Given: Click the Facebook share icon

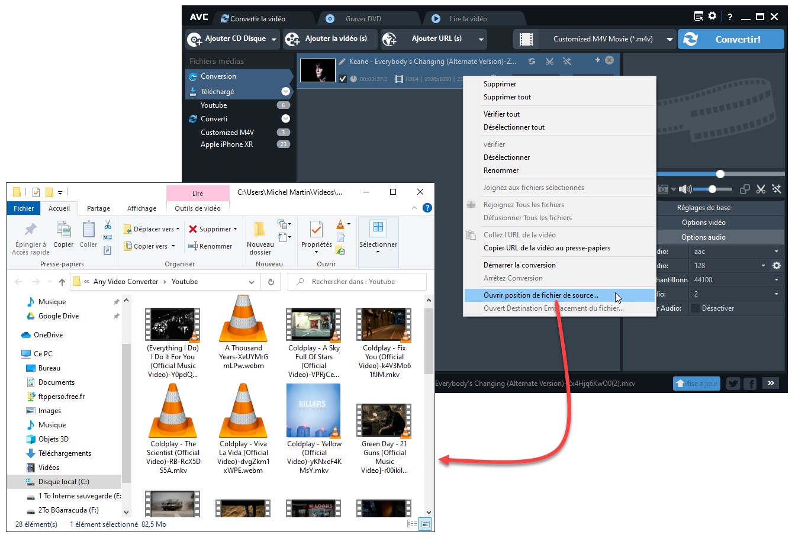Looking at the screenshot, I should pos(749,384).
